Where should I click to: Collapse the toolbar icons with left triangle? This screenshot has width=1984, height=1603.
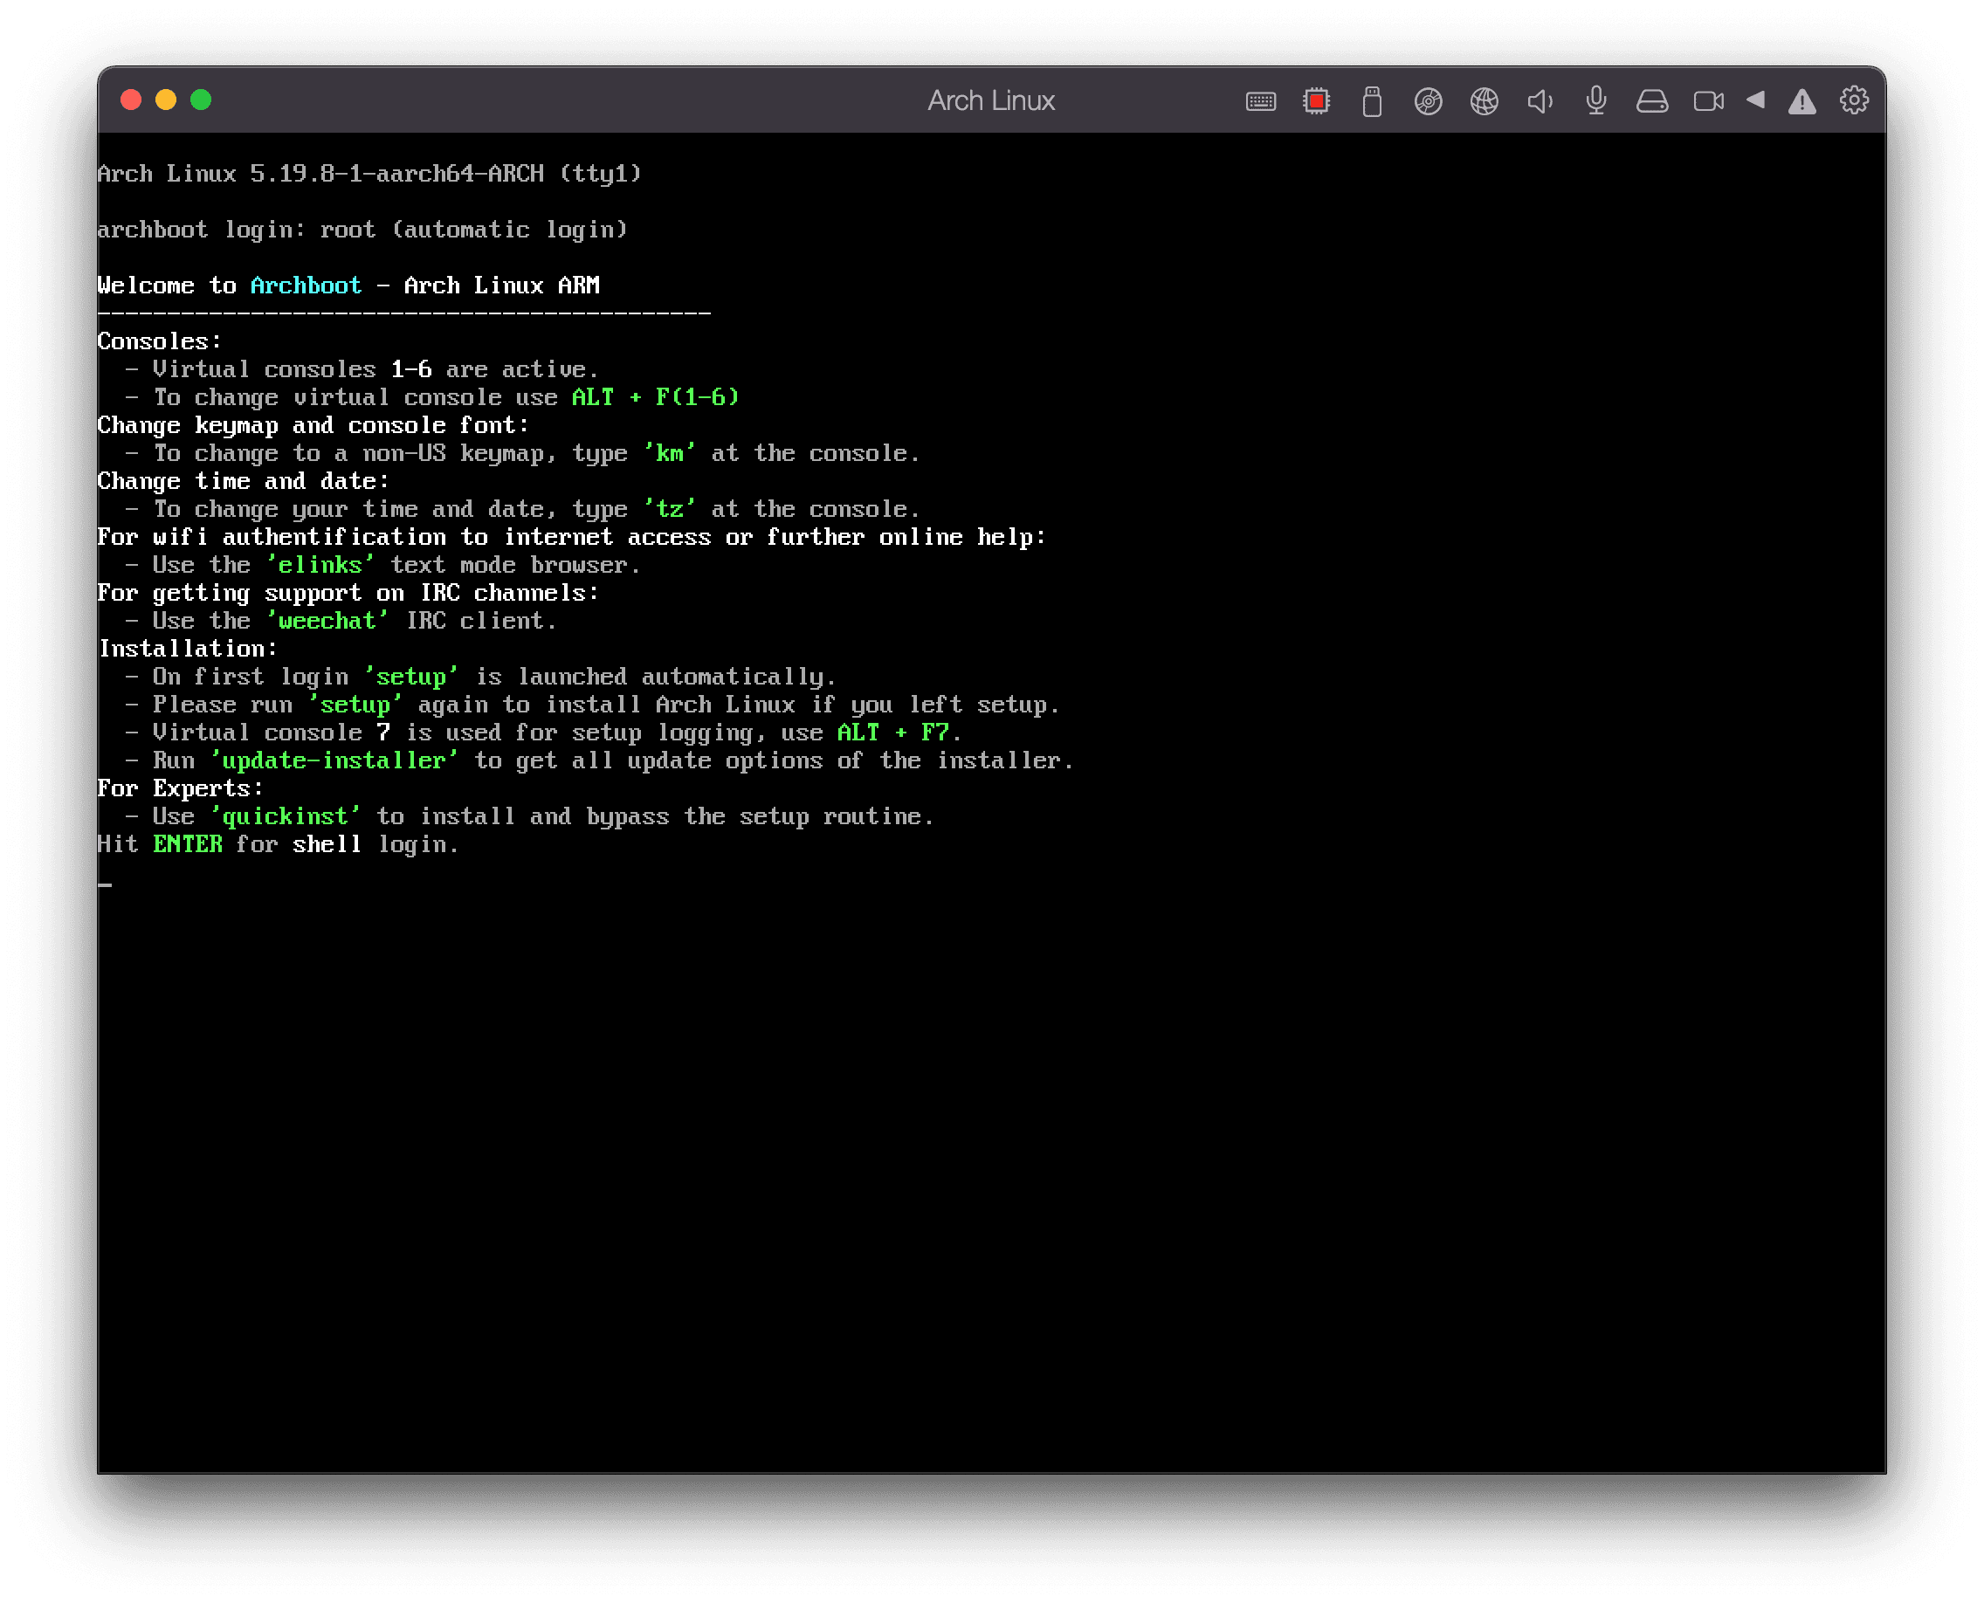coord(1756,100)
